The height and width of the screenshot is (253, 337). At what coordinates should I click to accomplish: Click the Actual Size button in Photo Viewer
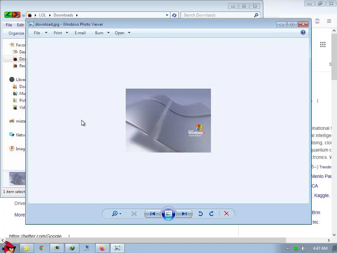(134, 213)
